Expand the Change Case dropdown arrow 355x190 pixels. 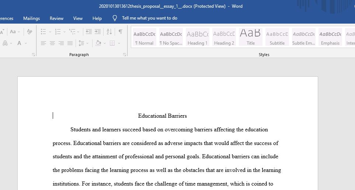coord(19,32)
